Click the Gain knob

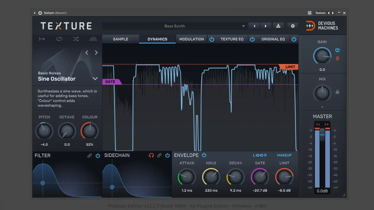coord(322,56)
